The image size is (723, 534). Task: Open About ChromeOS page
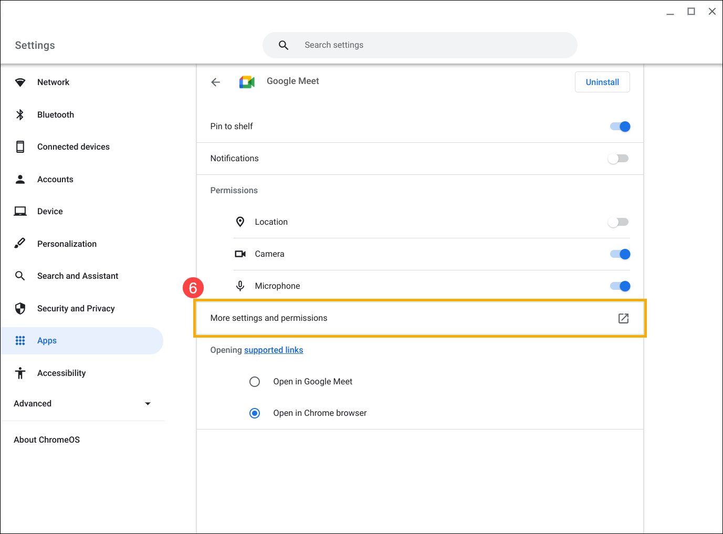click(x=47, y=439)
